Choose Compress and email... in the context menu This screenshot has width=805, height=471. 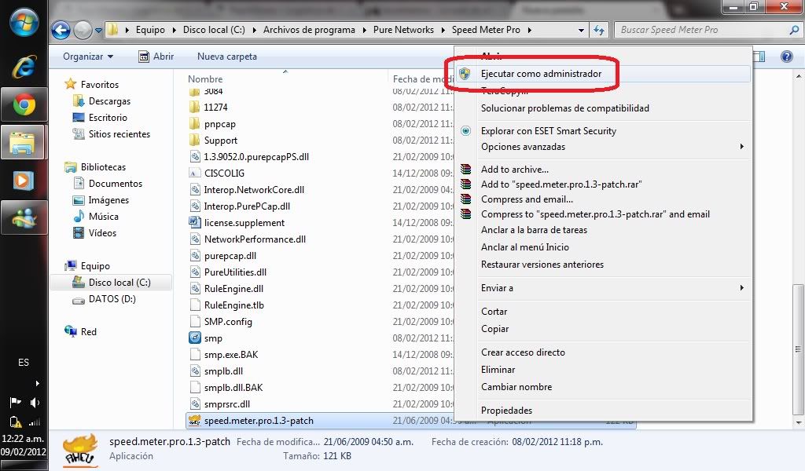point(603,199)
